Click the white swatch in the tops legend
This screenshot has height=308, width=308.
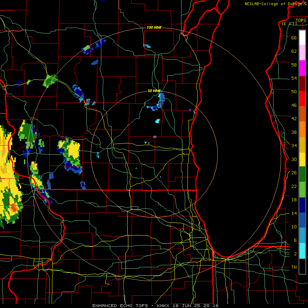302,38
